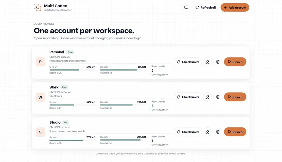Click the Work reset credits value "4"
Viewport: 282px width, 162px height.
(x=152, y=106)
